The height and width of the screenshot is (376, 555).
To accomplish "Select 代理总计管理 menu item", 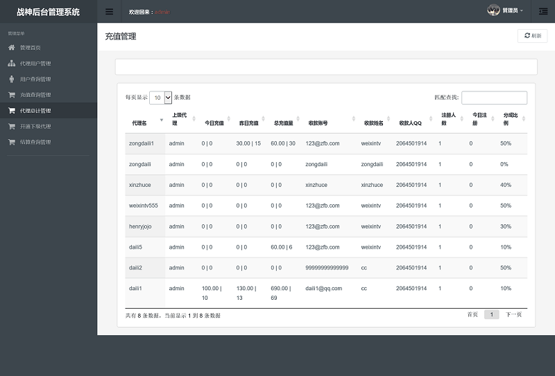I will tap(49, 111).
